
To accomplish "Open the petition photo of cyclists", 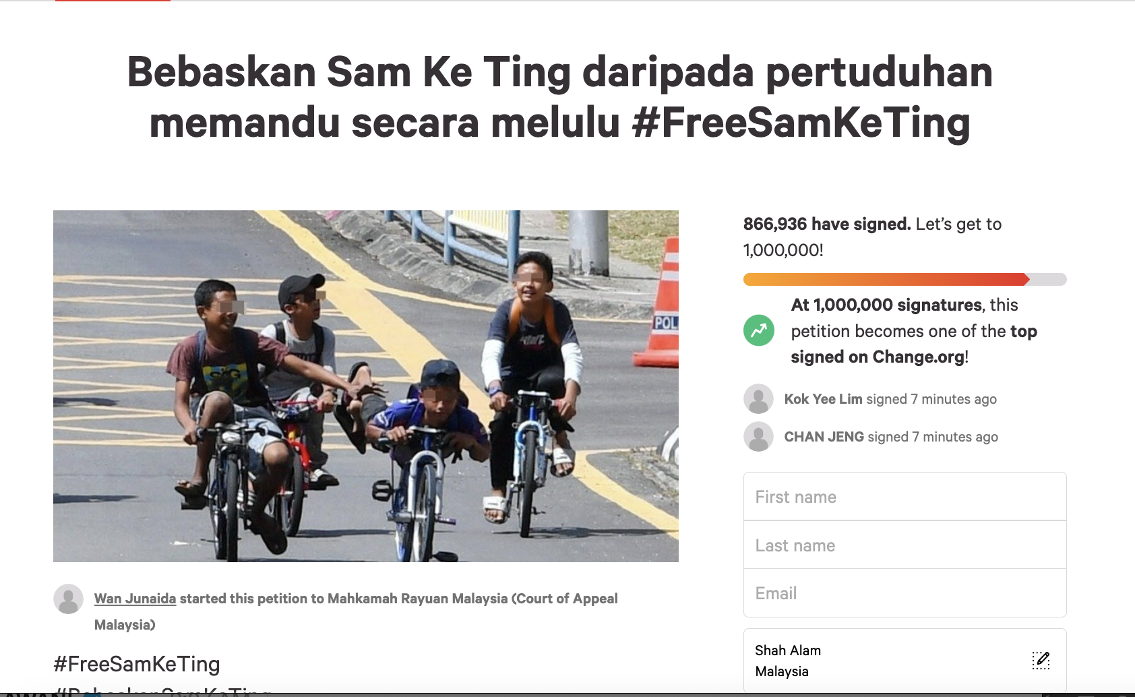I will pos(366,386).
